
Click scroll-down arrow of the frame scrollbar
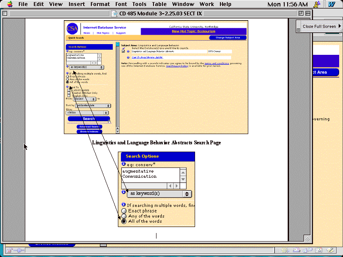pyautogui.click(x=117, y=131)
